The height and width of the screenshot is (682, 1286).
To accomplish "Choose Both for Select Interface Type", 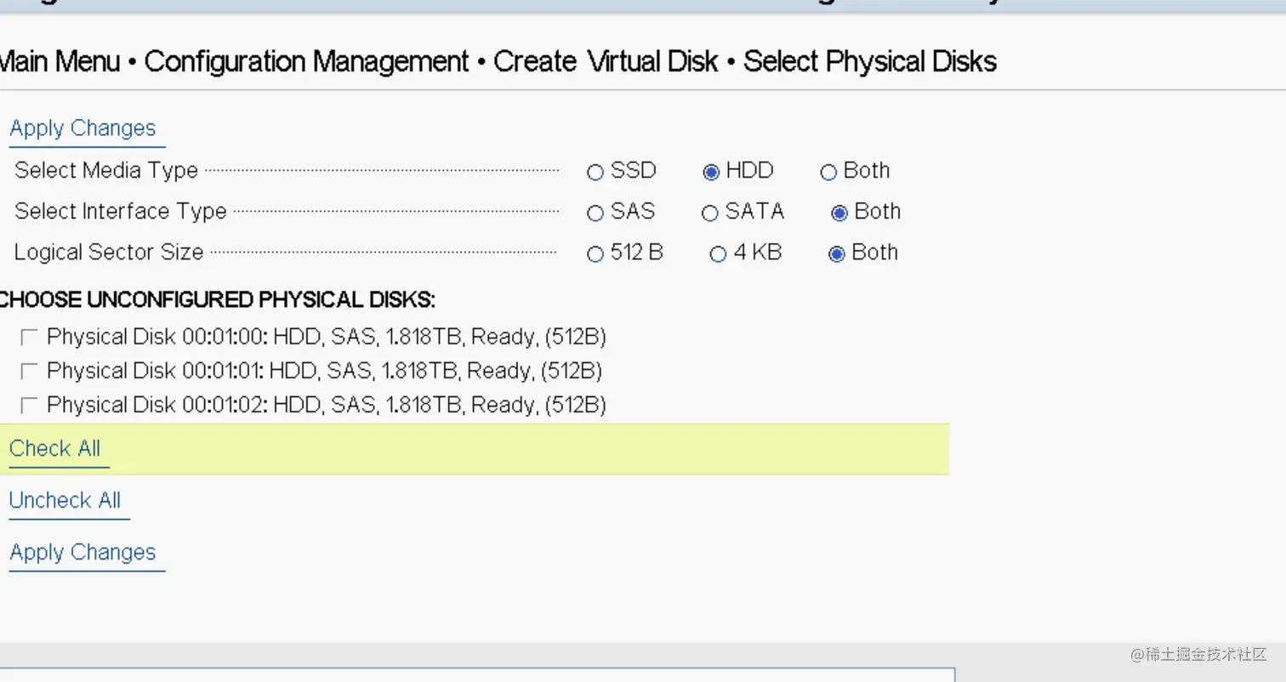I will [839, 213].
